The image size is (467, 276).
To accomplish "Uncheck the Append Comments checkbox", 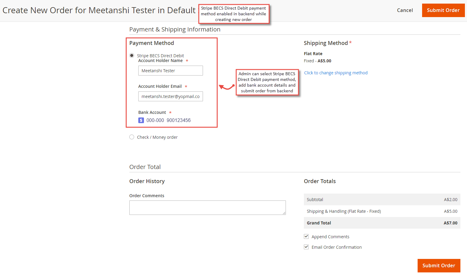I will click(x=306, y=236).
